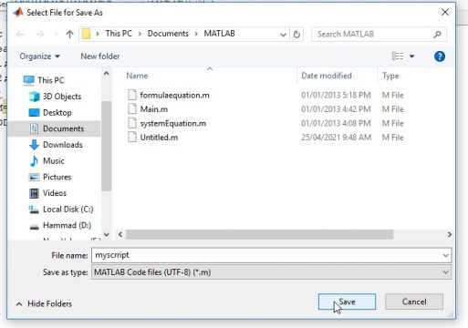468x328 pixels.
Task: Select This PC in navigation pane
Action: pos(51,80)
